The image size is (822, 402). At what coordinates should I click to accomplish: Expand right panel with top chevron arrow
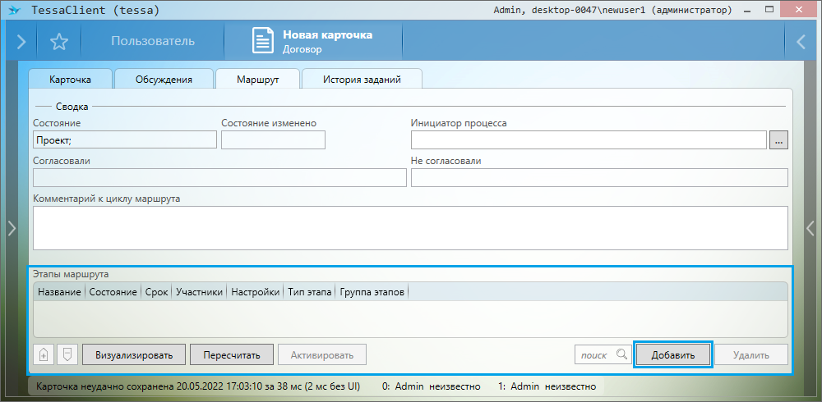click(801, 41)
